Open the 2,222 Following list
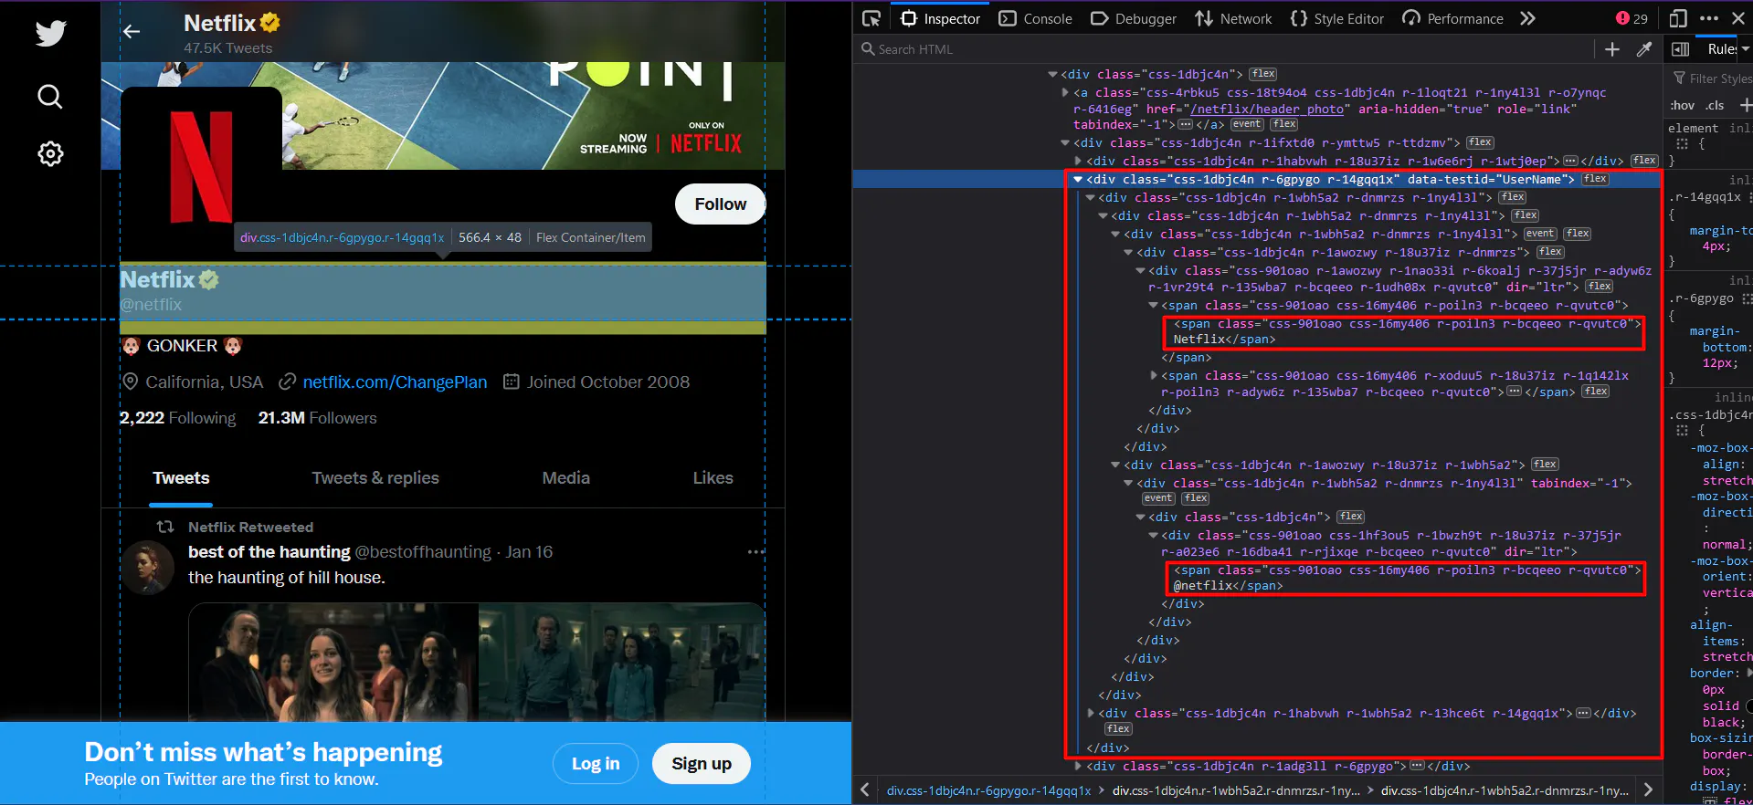 178,418
